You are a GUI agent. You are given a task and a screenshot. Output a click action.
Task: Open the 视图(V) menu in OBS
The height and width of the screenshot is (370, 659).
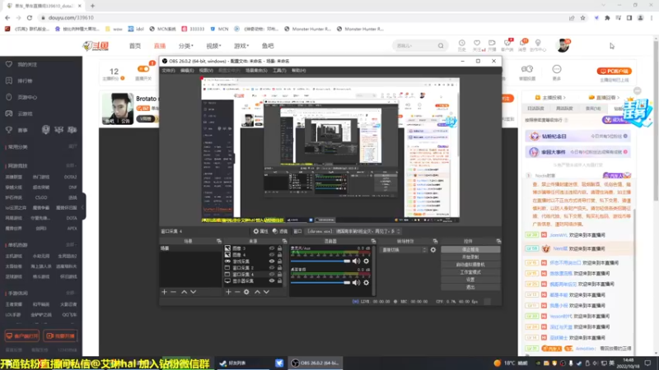(x=206, y=71)
